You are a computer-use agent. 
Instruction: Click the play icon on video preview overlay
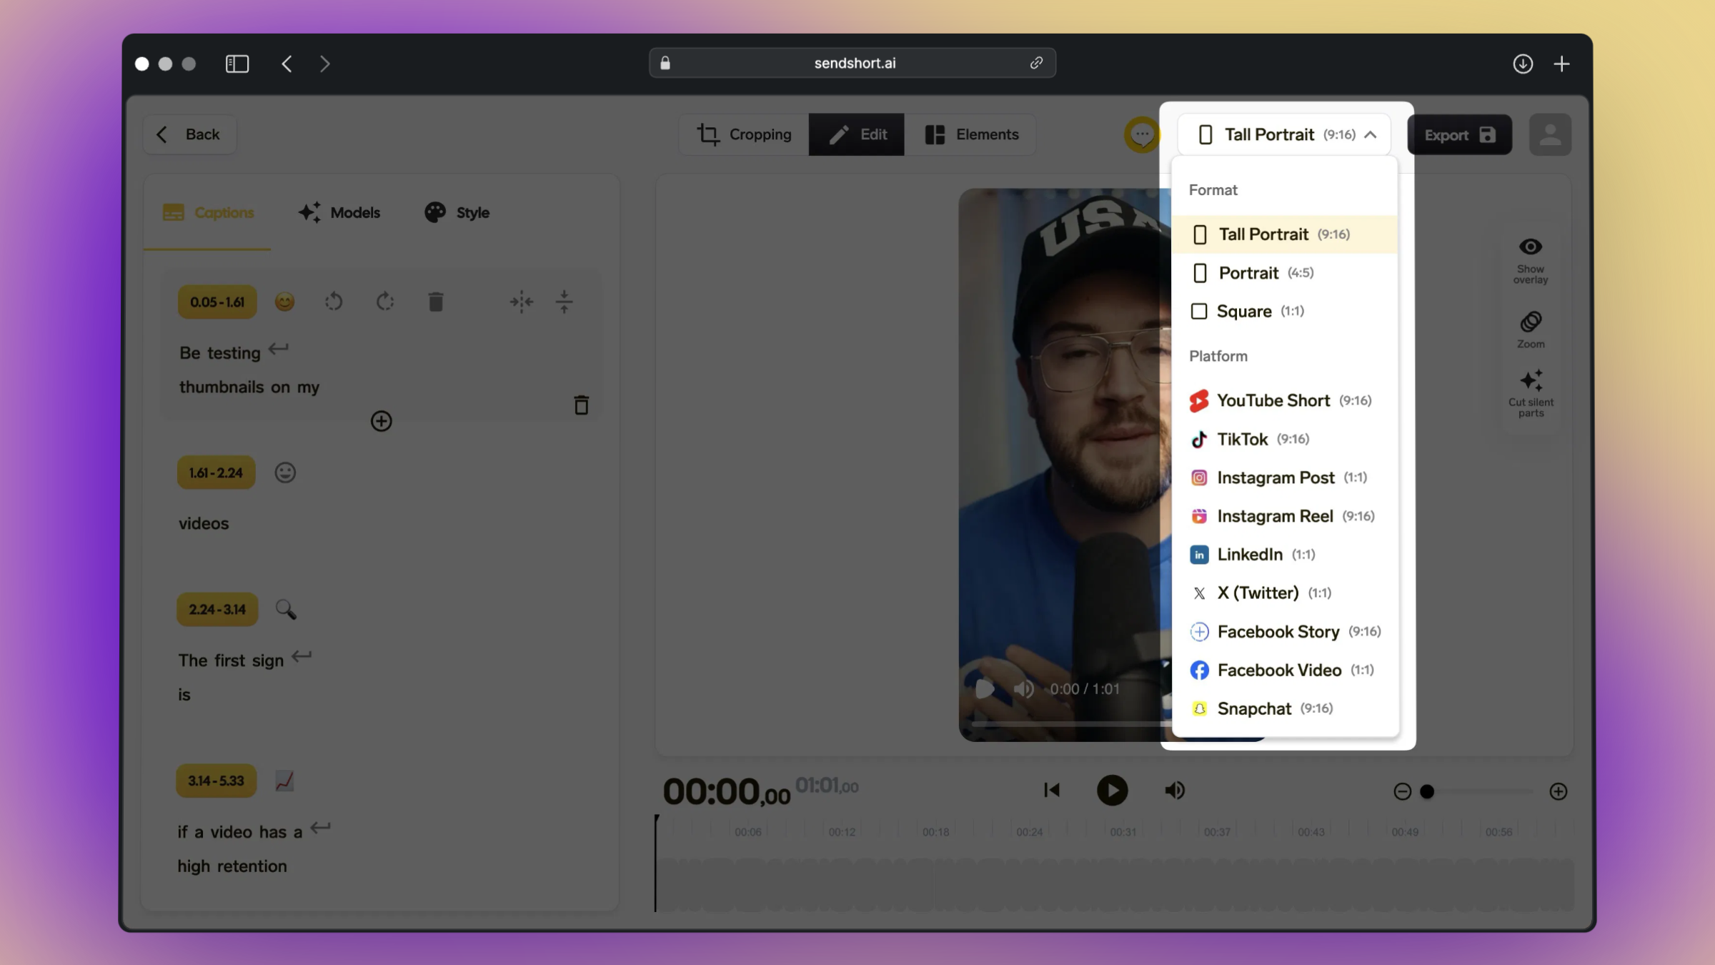pos(985,688)
